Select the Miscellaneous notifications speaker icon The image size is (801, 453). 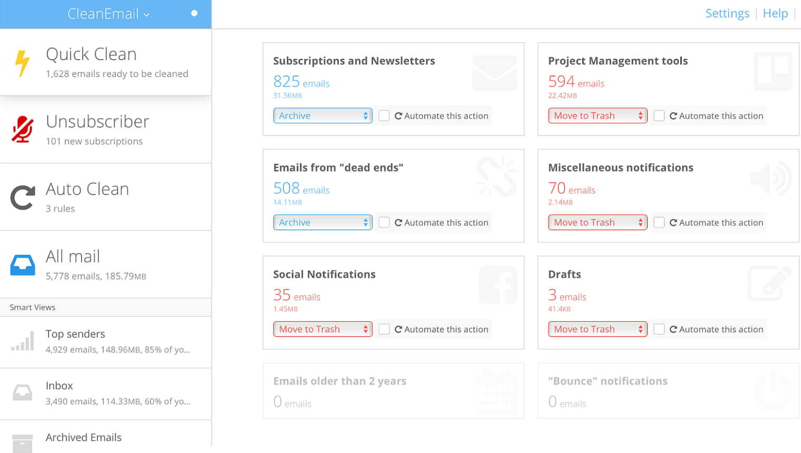point(770,179)
